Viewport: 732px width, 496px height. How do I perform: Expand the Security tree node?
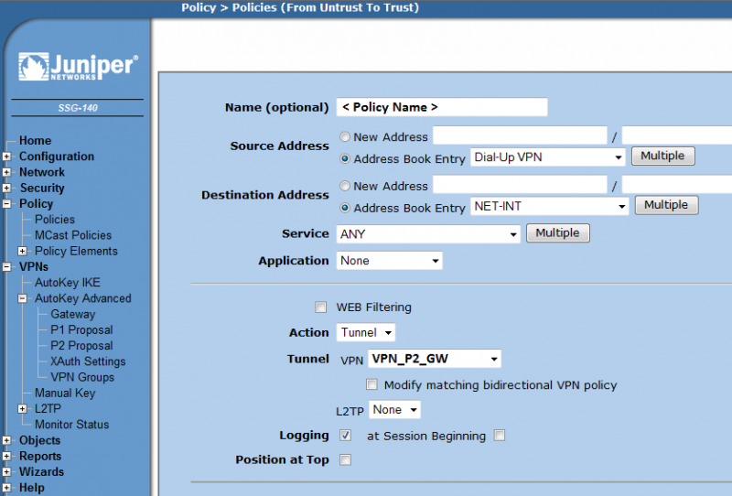pos(6,189)
